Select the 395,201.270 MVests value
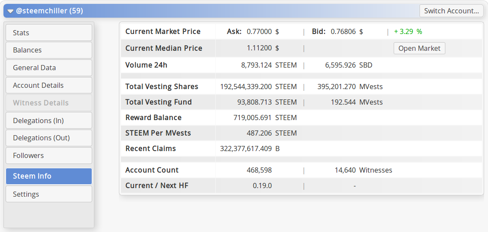Viewport: 488px width, 232px height. 350,87
